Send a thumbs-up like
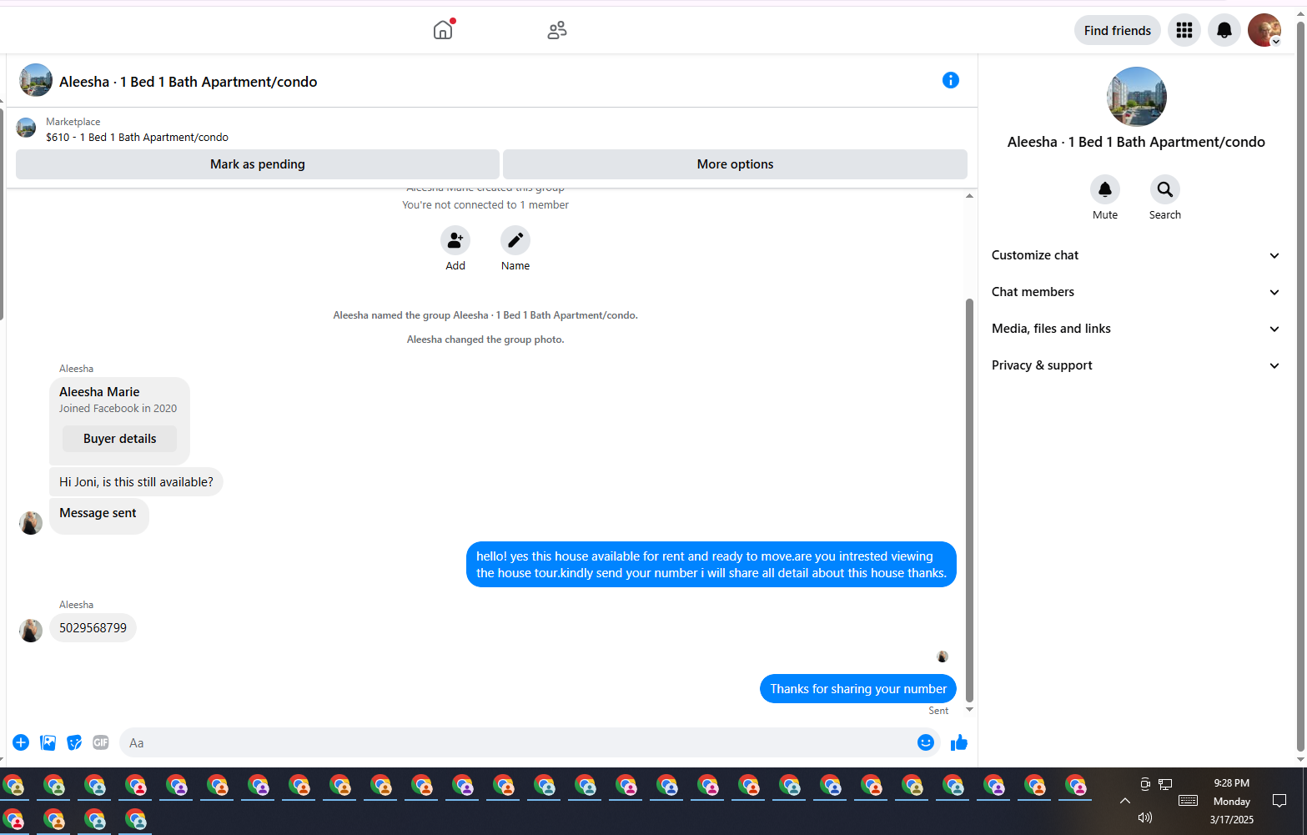This screenshot has width=1307, height=835. click(x=959, y=742)
